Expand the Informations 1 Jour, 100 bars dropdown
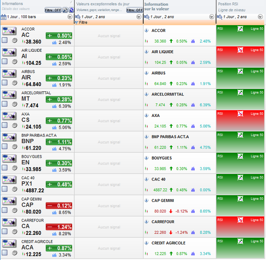This screenshot has height=260, width=266. click(70, 17)
